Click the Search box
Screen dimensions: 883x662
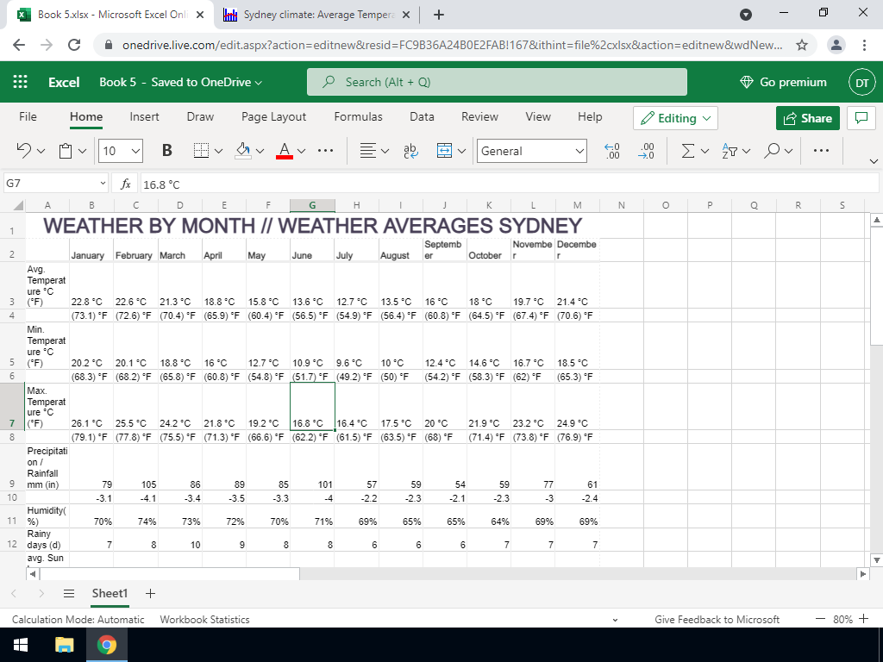pos(497,82)
